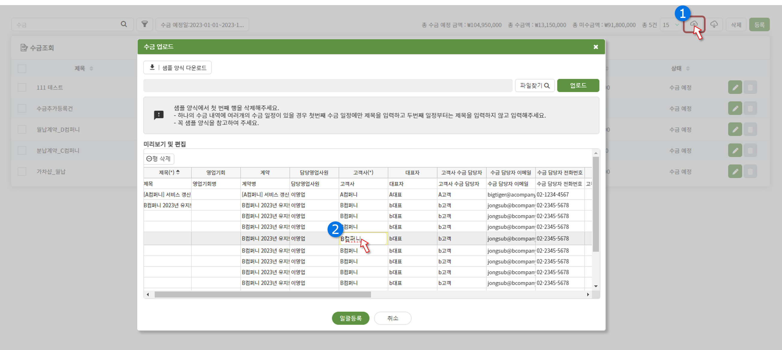Click the 고객사 수금 담당자 column header
782x350 pixels.
pos(462,173)
